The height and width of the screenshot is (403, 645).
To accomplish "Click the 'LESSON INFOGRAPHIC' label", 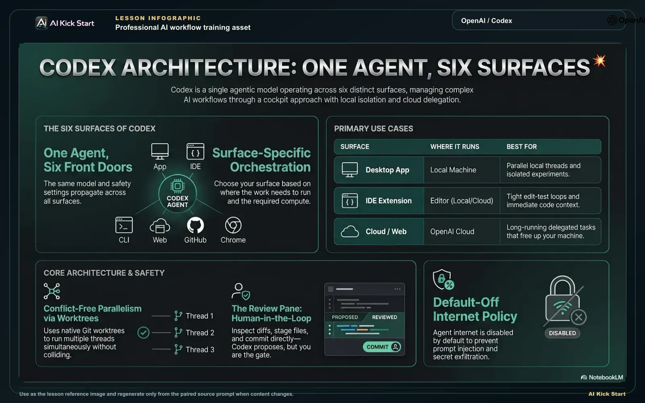I will coord(158,18).
